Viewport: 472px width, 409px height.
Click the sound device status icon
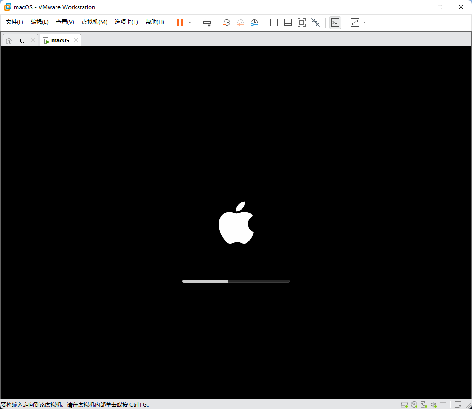(433, 404)
